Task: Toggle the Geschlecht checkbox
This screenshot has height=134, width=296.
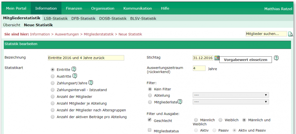Action: click(150, 120)
